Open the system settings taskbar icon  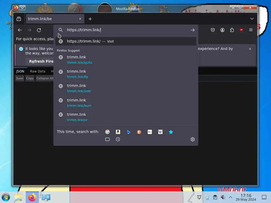point(46,197)
